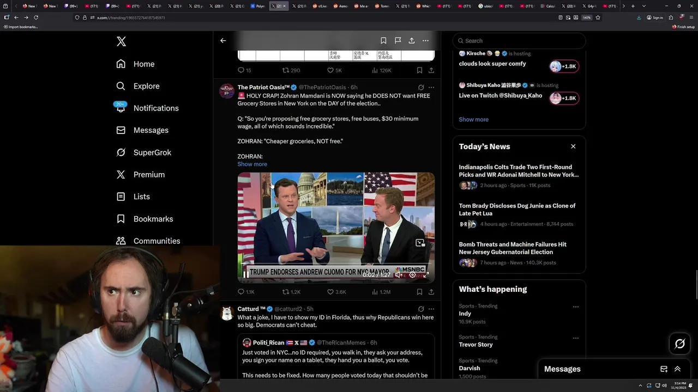
Task: Share the Patriot Oasis post
Action: click(431, 292)
